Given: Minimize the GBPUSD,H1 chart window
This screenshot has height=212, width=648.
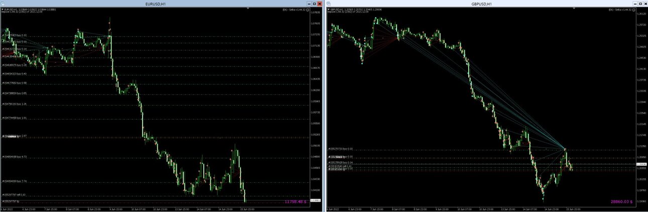Looking at the screenshot, I should [x=634, y=4].
